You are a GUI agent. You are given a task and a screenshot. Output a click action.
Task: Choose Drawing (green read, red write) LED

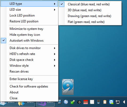coord(90,16)
